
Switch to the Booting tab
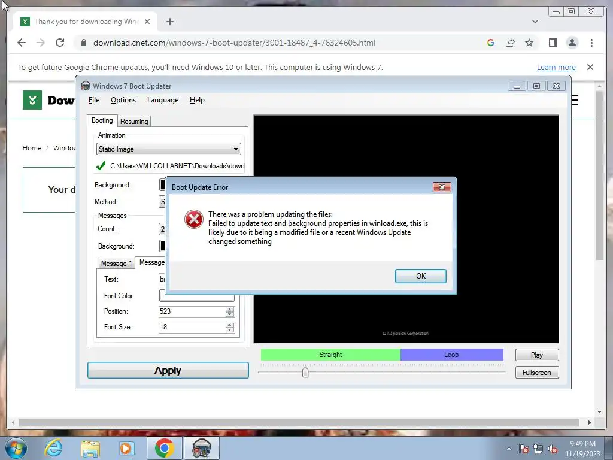pyautogui.click(x=102, y=120)
